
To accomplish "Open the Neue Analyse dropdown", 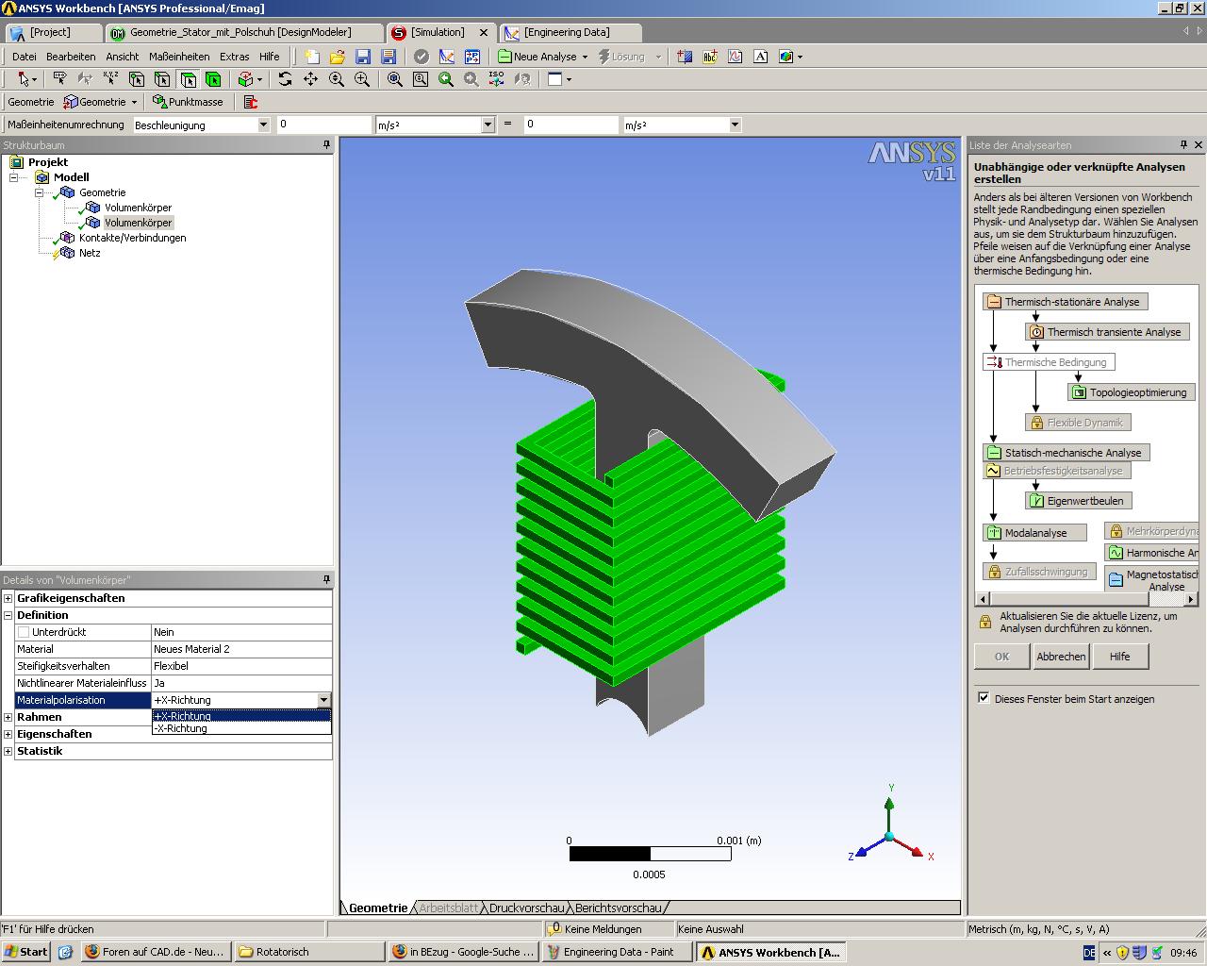I will 585,57.
